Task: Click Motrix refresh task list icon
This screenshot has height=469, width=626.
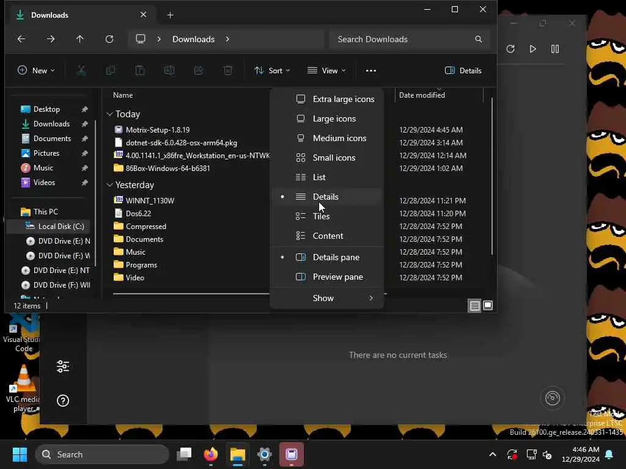Action: click(510, 49)
